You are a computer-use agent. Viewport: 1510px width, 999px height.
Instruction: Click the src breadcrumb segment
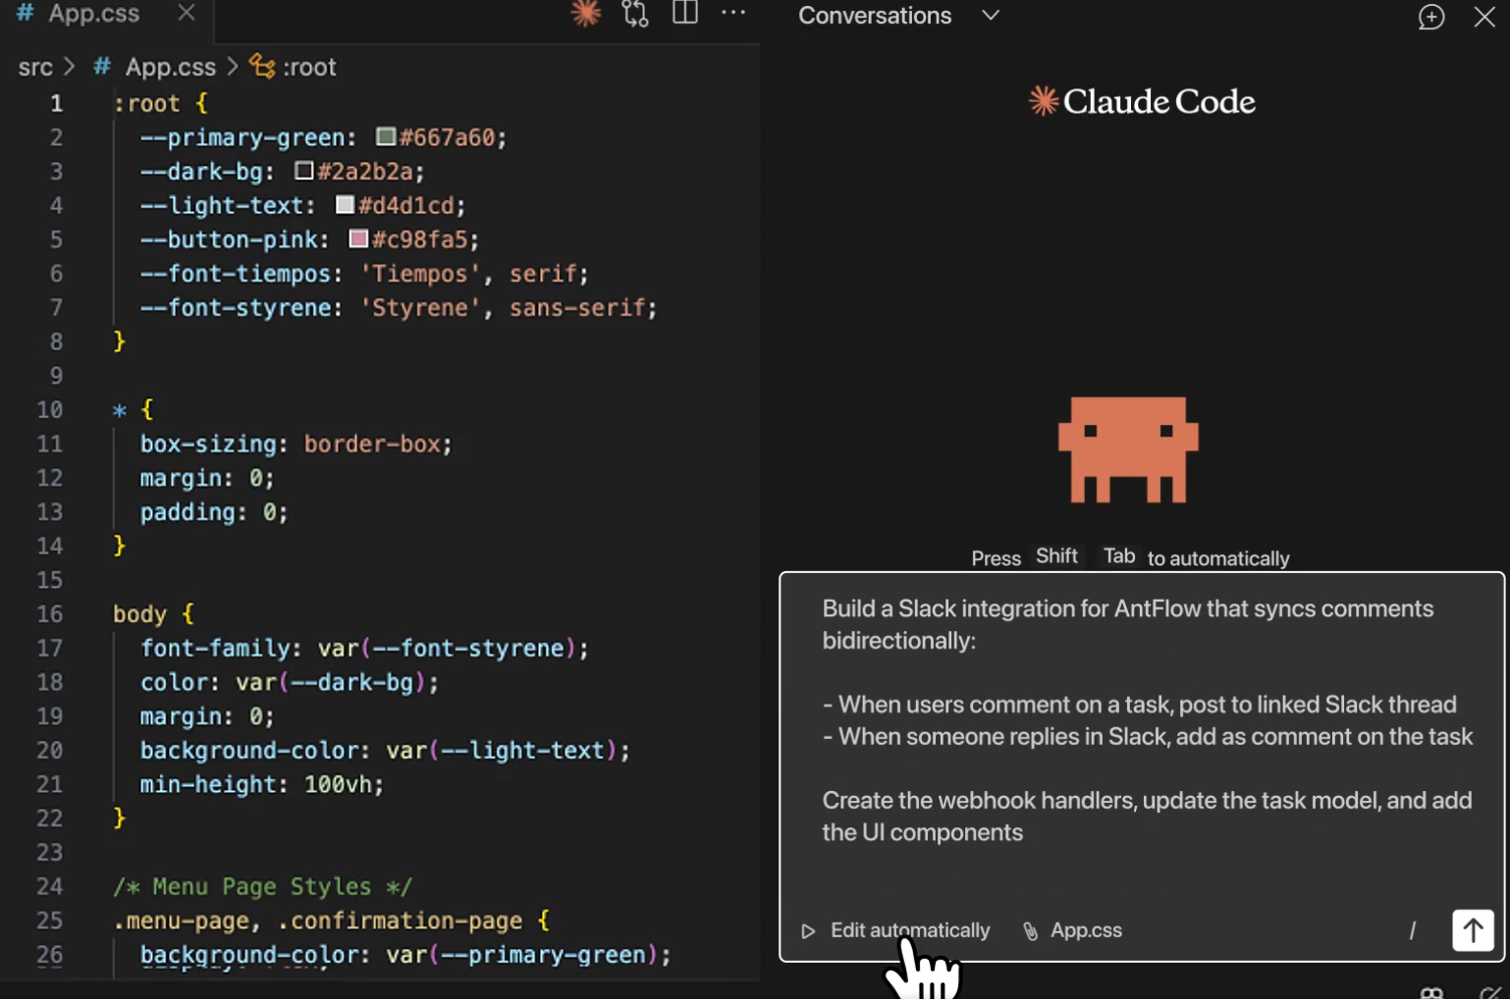coord(35,67)
